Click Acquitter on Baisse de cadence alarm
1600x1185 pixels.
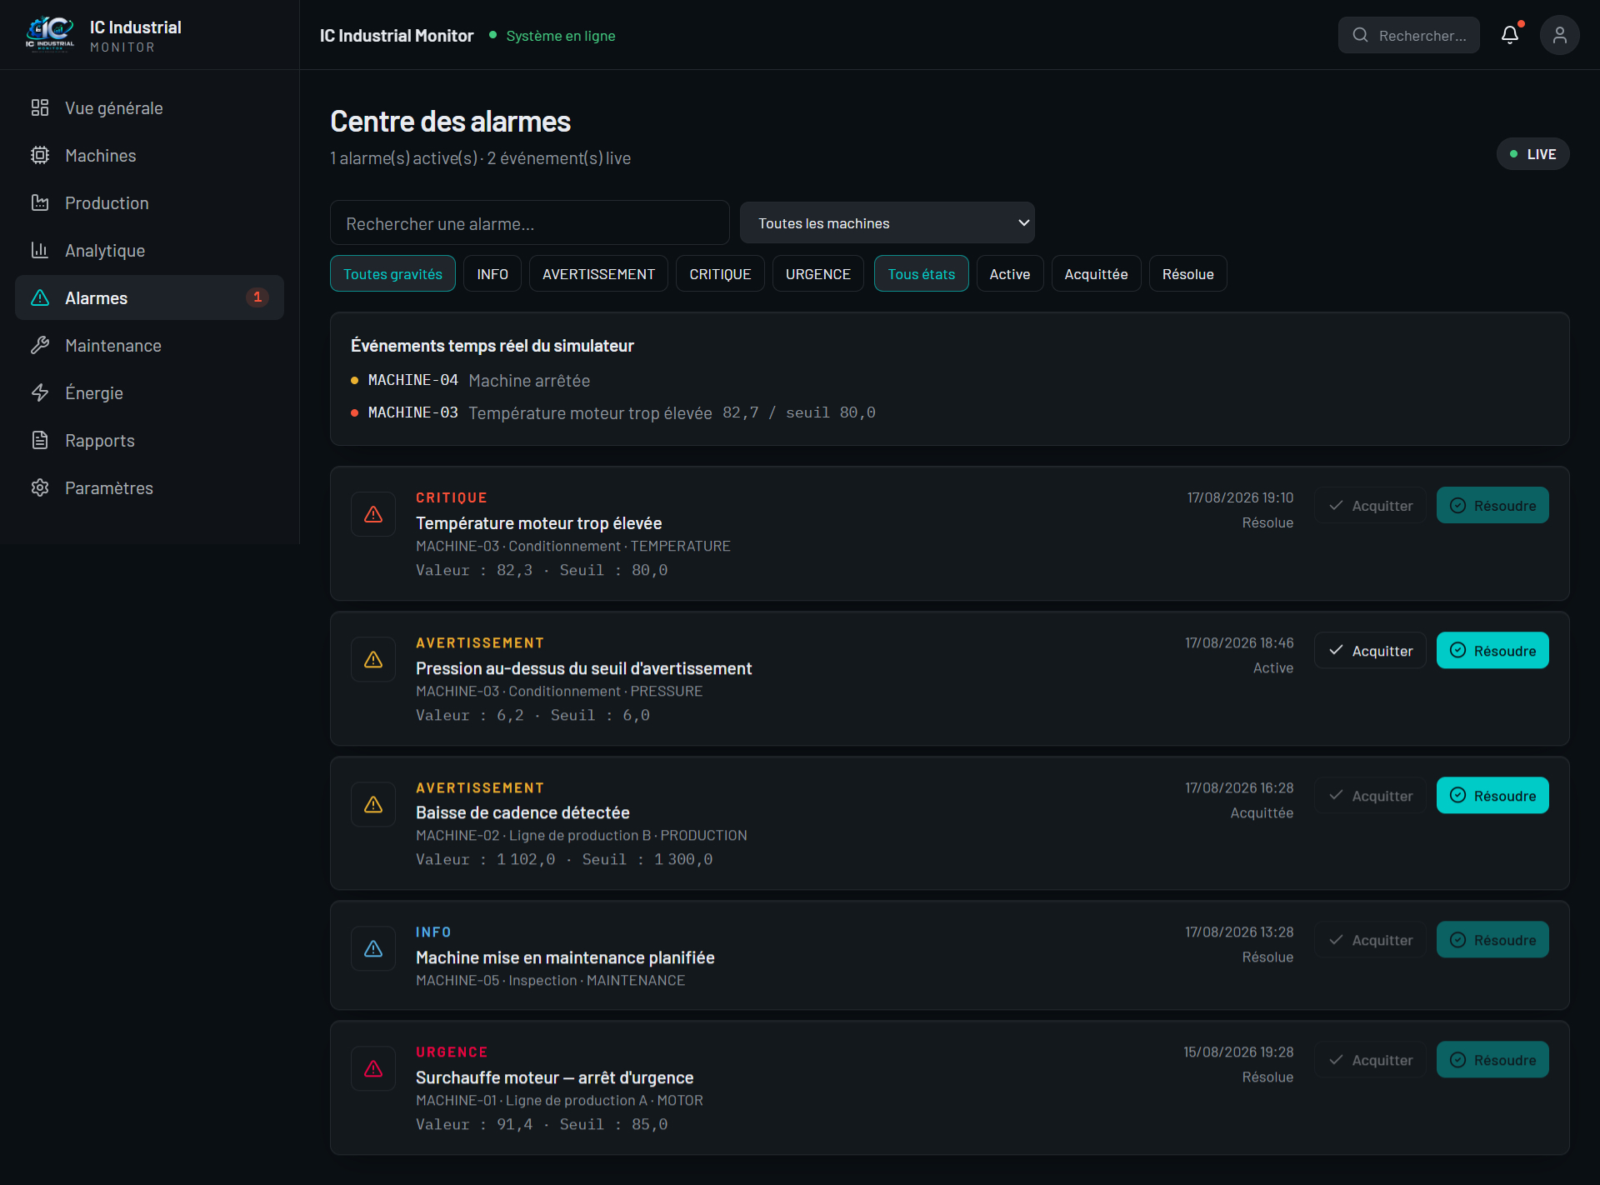click(x=1370, y=795)
